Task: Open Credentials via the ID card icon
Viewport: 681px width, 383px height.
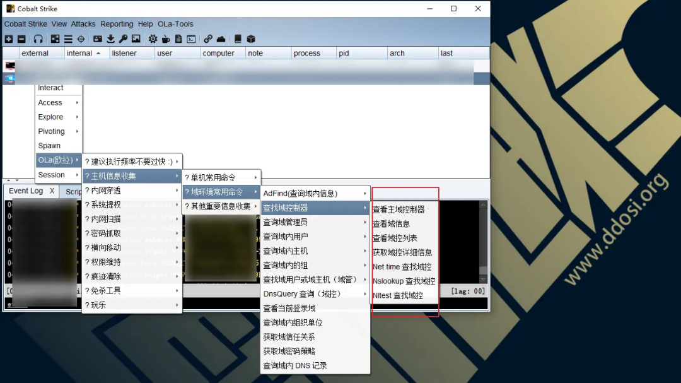Action: 98,39
